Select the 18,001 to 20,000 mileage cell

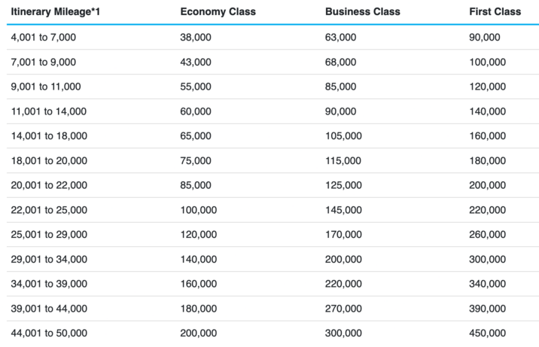coord(48,160)
